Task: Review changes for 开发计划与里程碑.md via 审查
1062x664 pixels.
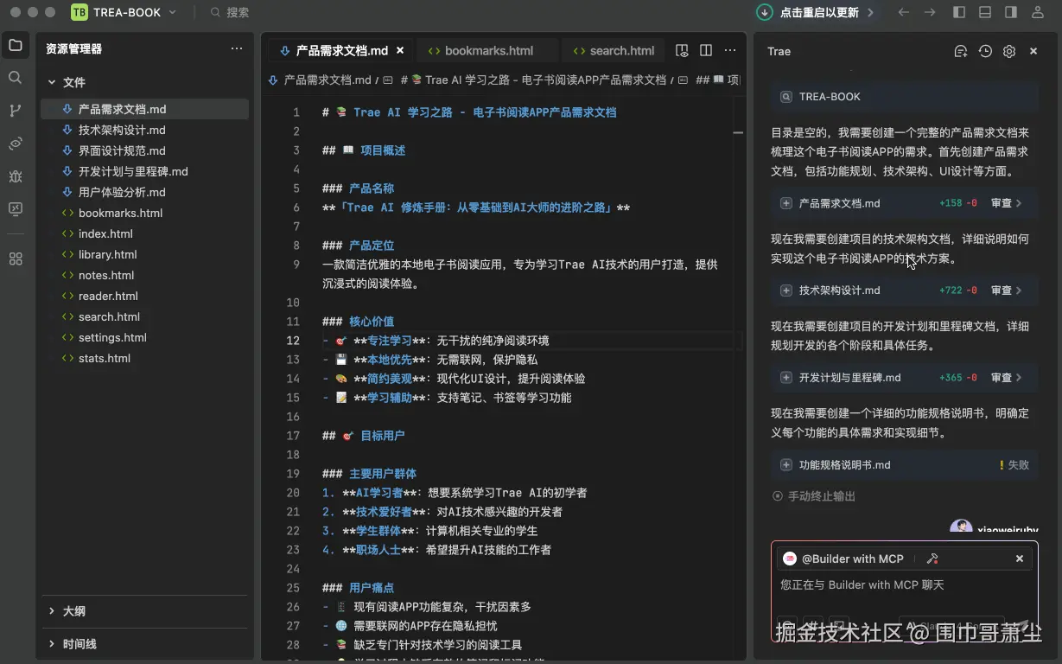Action: (x=1006, y=378)
